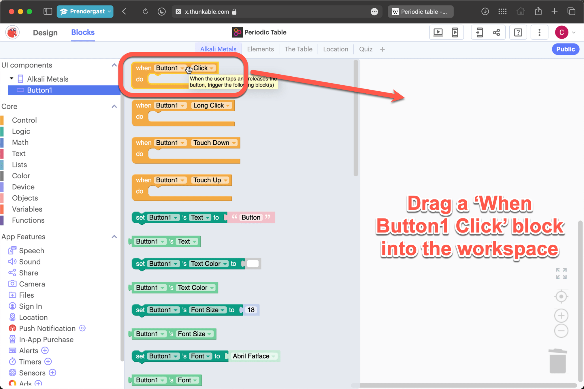584x389 pixels.
Task: Click the live test on device icon
Action: [x=455, y=32]
